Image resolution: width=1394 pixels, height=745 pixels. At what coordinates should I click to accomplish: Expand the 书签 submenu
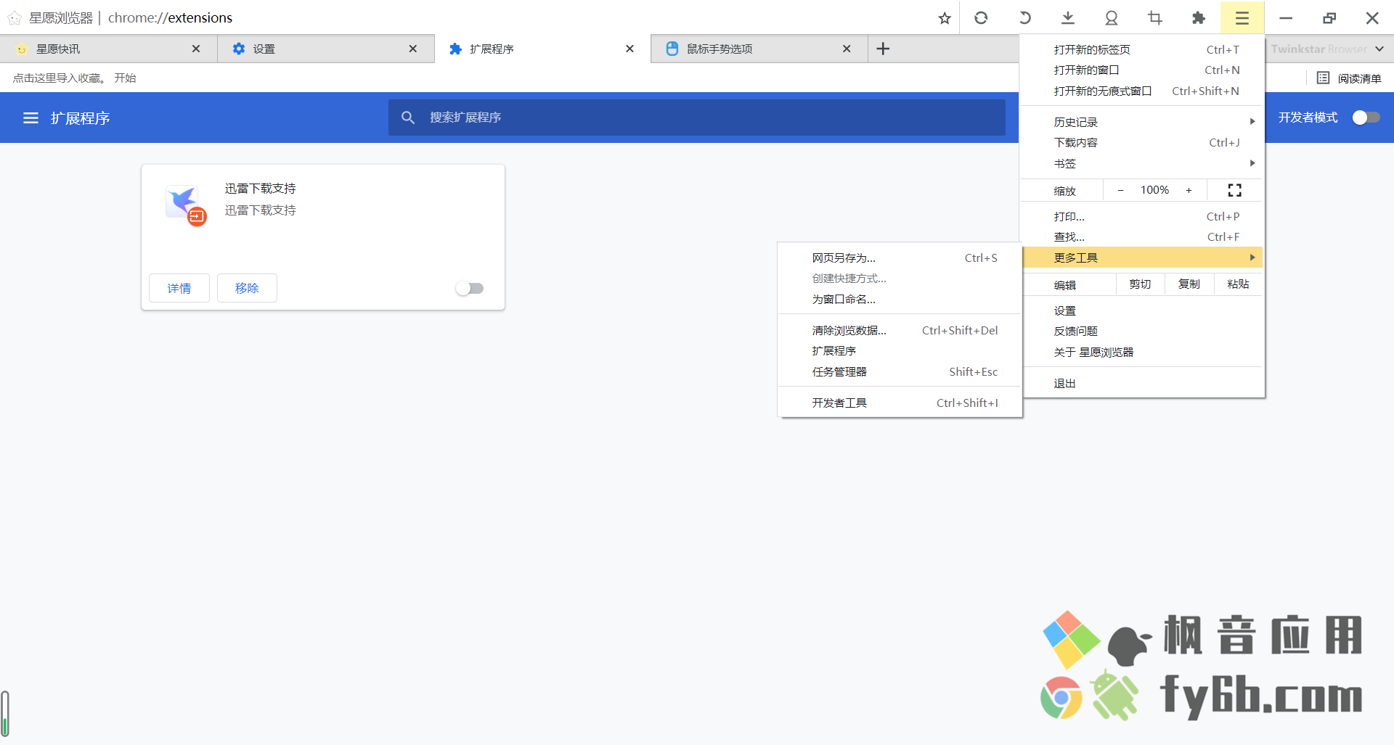point(1142,163)
